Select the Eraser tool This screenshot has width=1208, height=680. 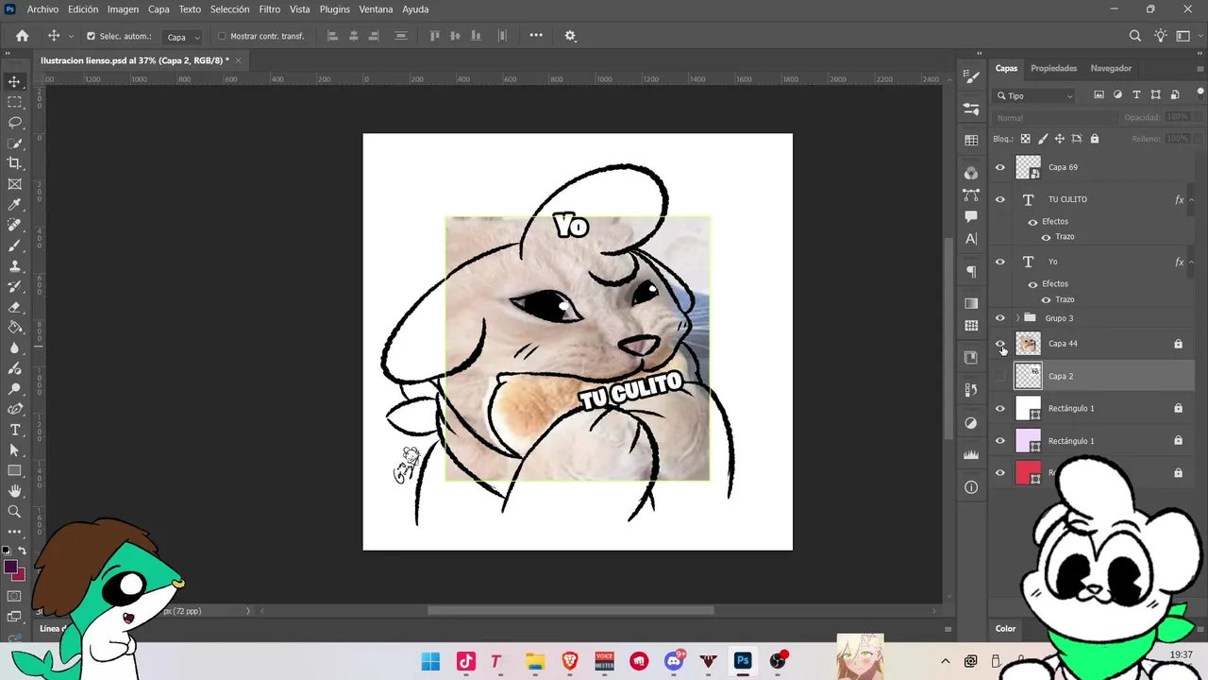14,307
